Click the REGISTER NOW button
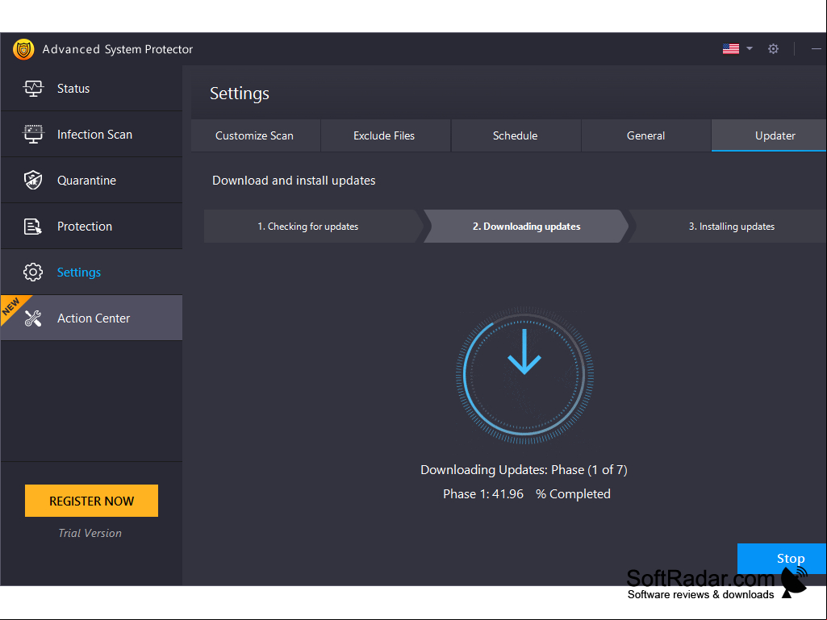The height and width of the screenshot is (620, 827). click(x=91, y=501)
